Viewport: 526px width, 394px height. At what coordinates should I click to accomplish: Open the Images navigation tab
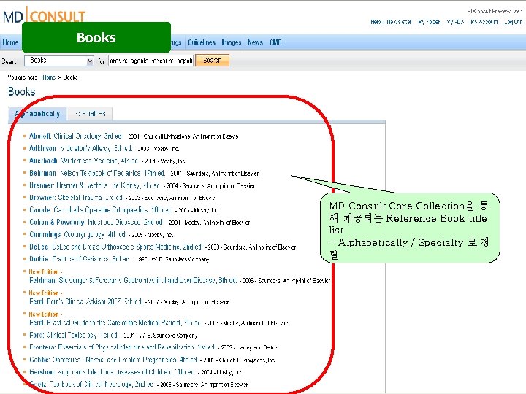click(x=232, y=42)
